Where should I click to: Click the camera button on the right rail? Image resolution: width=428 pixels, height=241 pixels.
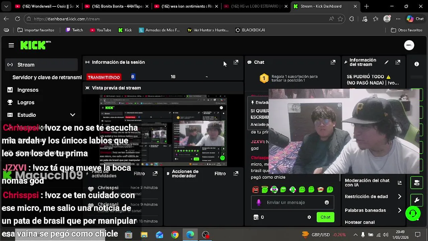417,183
